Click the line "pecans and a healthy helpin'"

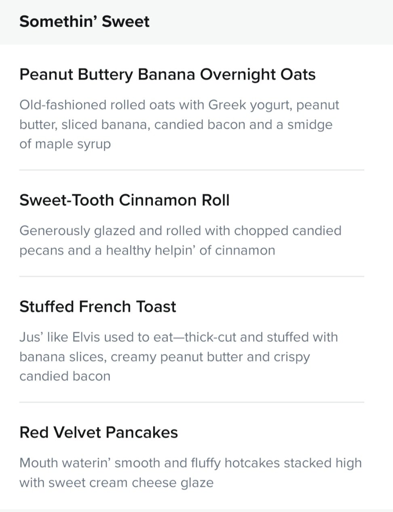tap(147, 250)
